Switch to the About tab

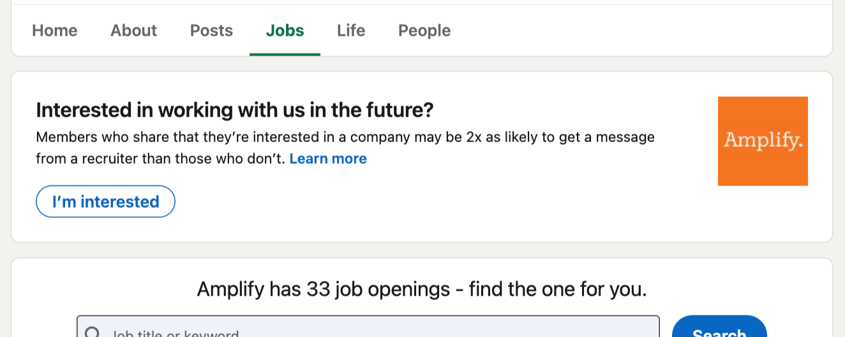[133, 31]
